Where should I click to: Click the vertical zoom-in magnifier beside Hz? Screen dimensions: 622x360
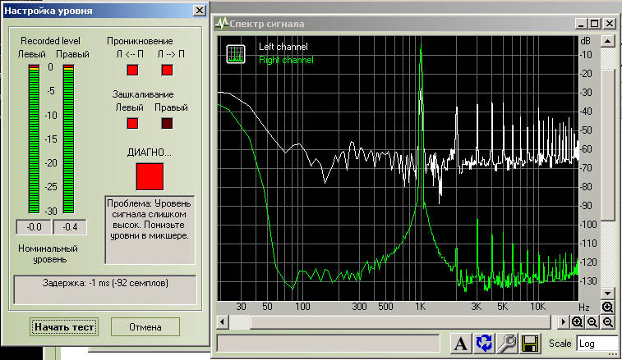[x=607, y=307]
